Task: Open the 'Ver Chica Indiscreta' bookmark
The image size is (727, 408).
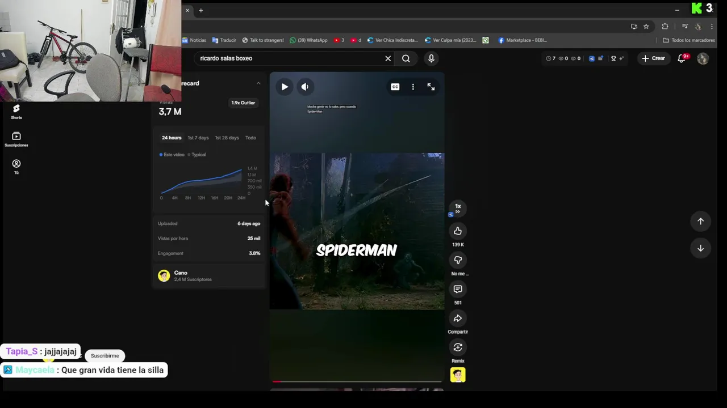Action: pos(392,40)
